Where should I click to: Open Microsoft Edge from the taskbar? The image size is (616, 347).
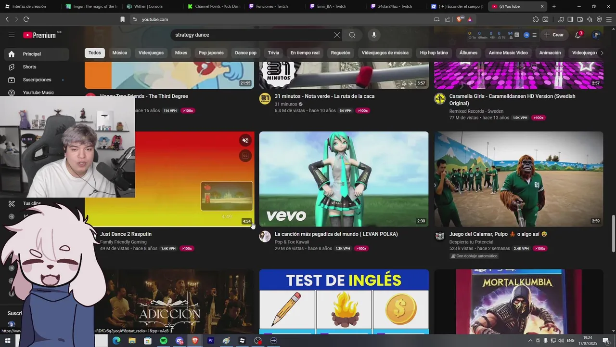tap(116, 341)
